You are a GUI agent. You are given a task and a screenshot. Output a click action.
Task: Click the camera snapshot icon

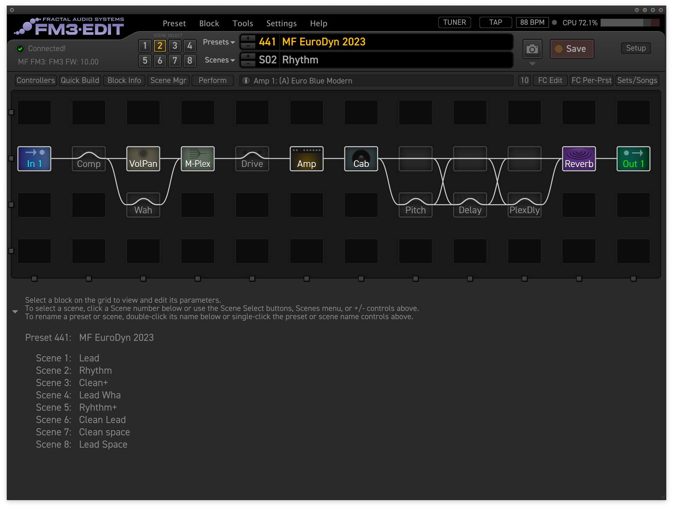532,49
